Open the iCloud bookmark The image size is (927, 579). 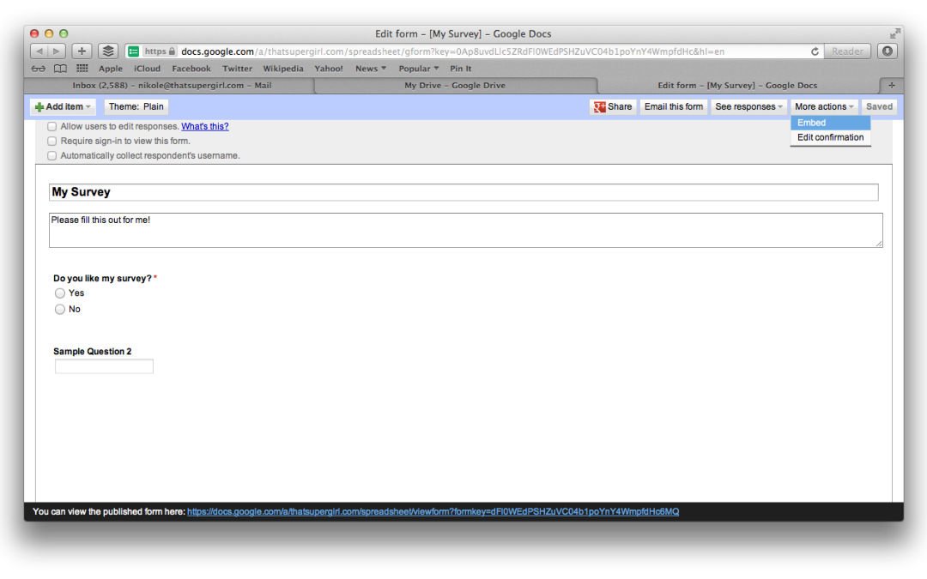(x=148, y=69)
